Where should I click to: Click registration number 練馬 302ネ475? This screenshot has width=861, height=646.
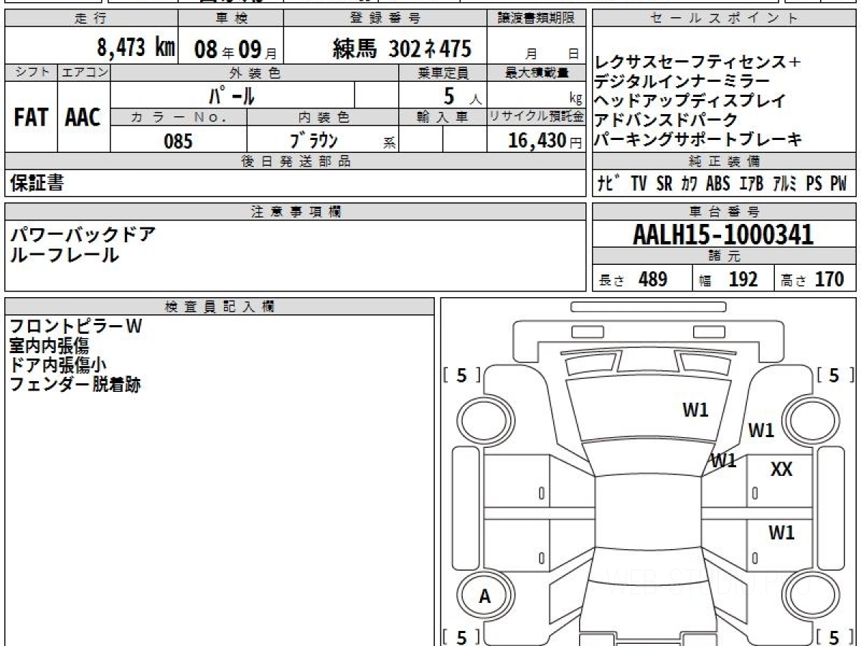403,48
